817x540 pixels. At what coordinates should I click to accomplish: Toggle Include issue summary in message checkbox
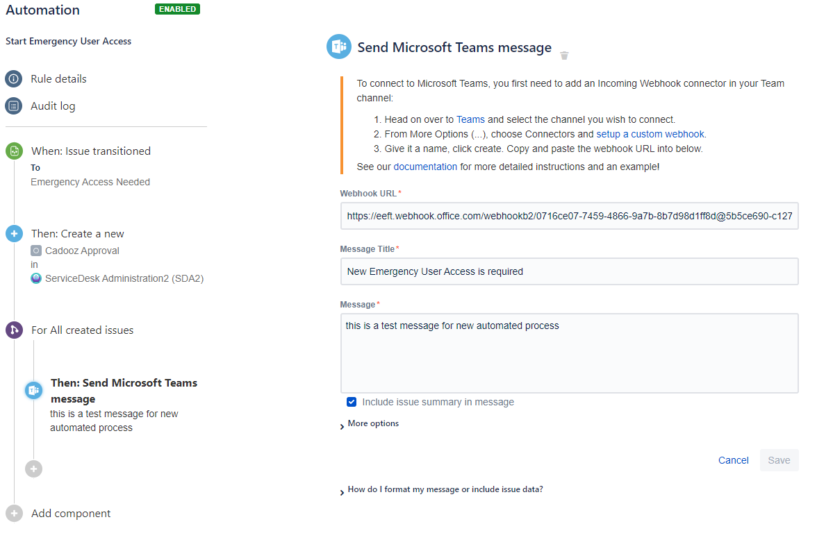pyautogui.click(x=352, y=402)
